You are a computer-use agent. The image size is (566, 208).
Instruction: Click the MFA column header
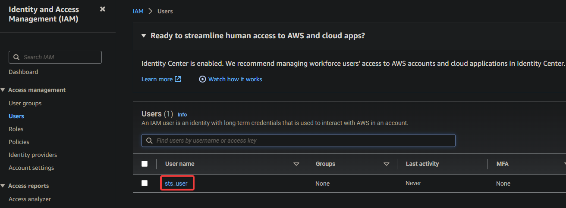pyautogui.click(x=502, y=164)
